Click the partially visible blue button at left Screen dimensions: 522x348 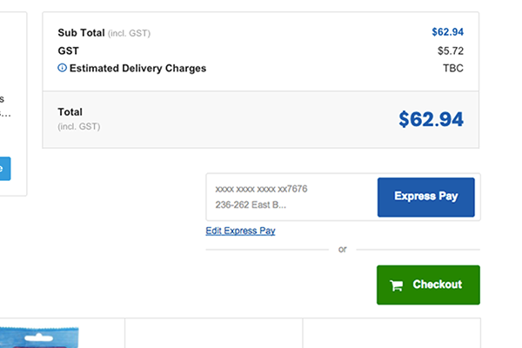pos(4,168)
